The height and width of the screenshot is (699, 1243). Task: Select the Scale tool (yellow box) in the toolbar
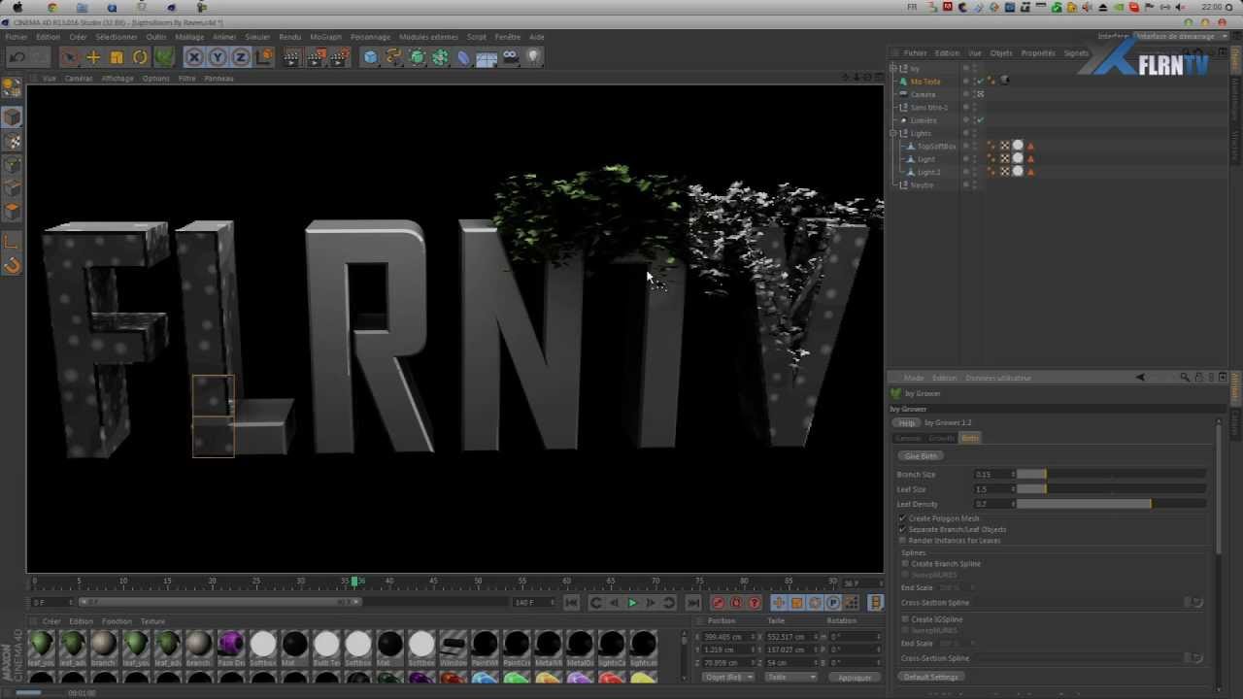point(117,57)
